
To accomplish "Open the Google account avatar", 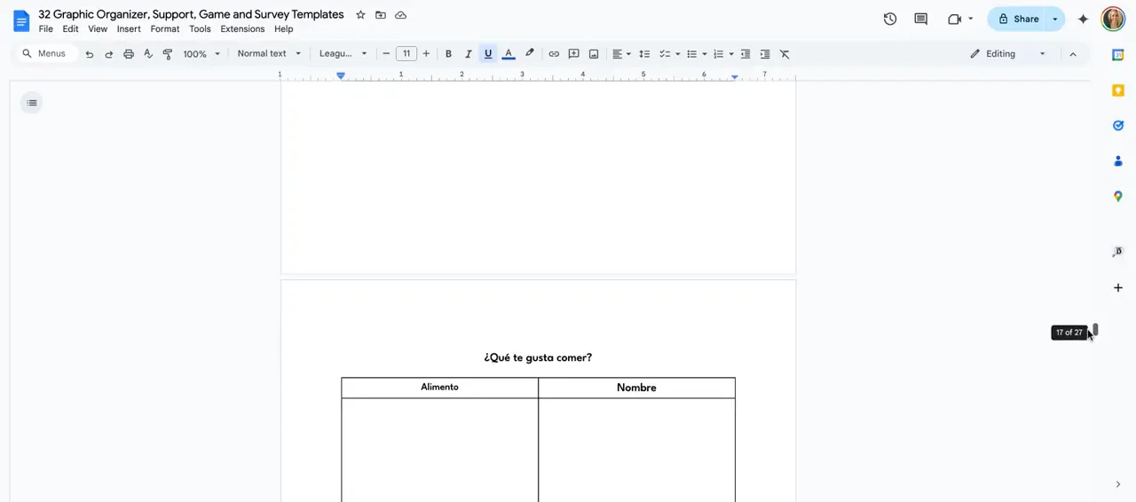I will click(1113, 19).
